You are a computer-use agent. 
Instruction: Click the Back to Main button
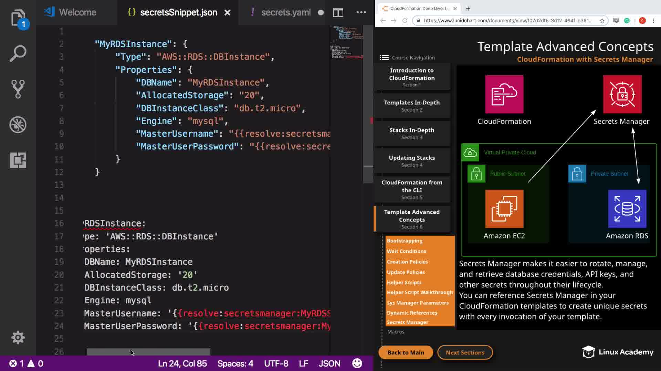(x=406, y=352)
